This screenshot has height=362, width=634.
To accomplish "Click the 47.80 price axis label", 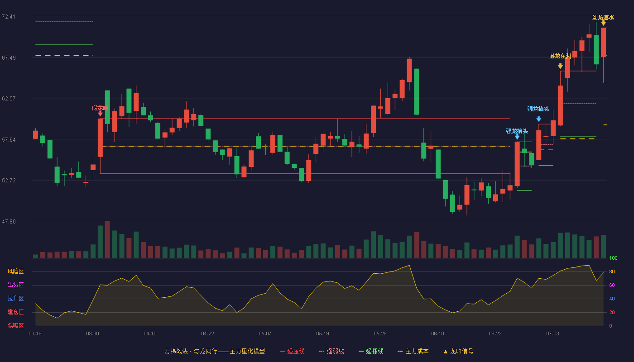I will point(9,221).
